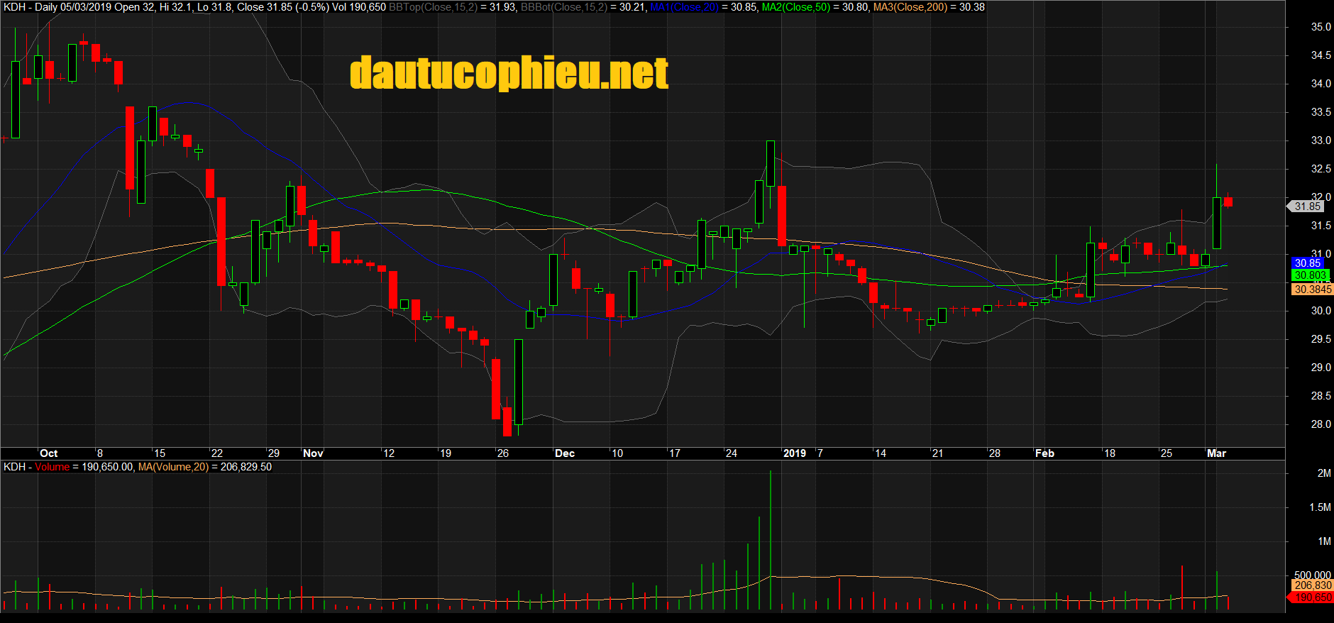The height and width of the screenshot is (623, 1334).
Task: Click the 35.0 price axis label
Action: [x=1321, y=27]
